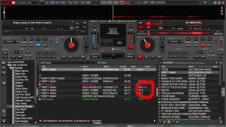Image resolution: width=226 pixels, height=127 pixels.
Task: Click right deck red CUE button
Action: pyautogui.click(x=140, y=57)
